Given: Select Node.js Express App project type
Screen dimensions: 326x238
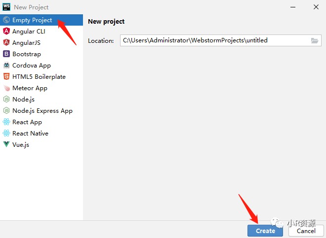Looking at the screenshot, I should (42, 111).
